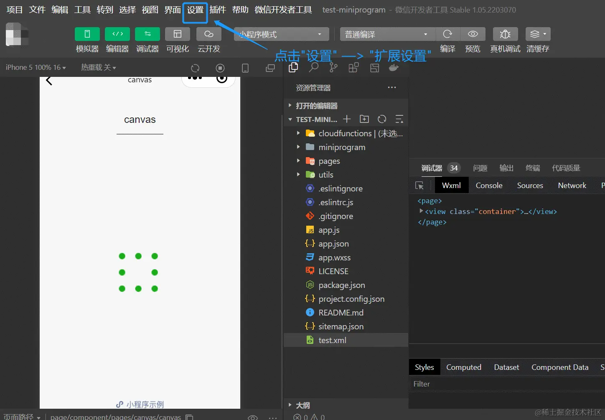Refresh the simulator with reload icon
Viewport: 605px width, 420px height.
point(195,68)
